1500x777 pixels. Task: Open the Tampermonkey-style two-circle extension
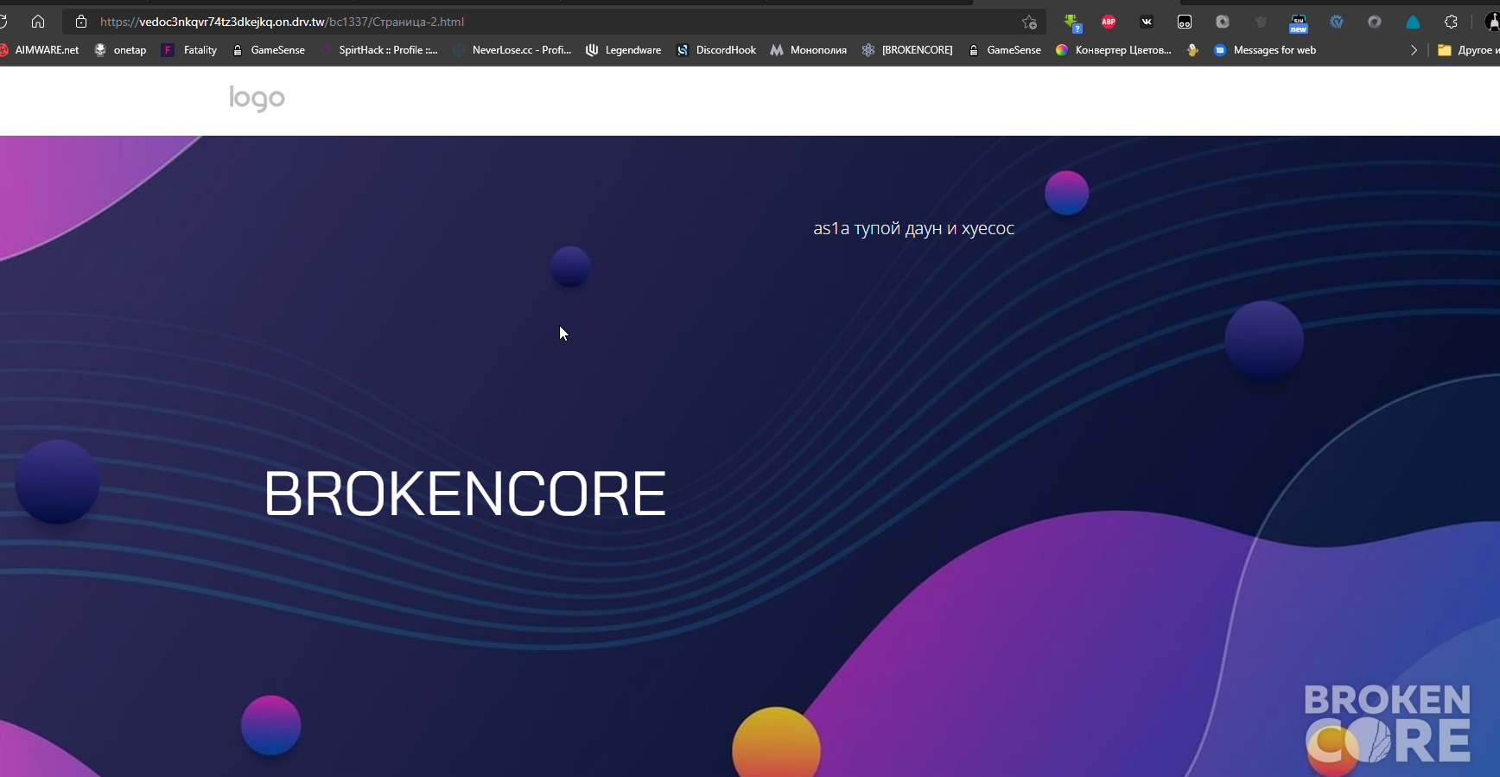(x=1185, y=22)
